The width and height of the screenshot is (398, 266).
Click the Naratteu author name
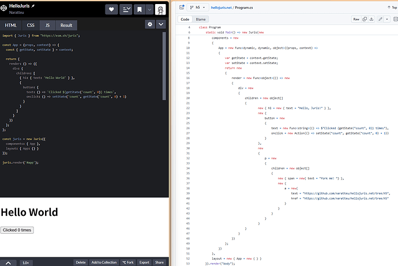[x=17, y=13]
